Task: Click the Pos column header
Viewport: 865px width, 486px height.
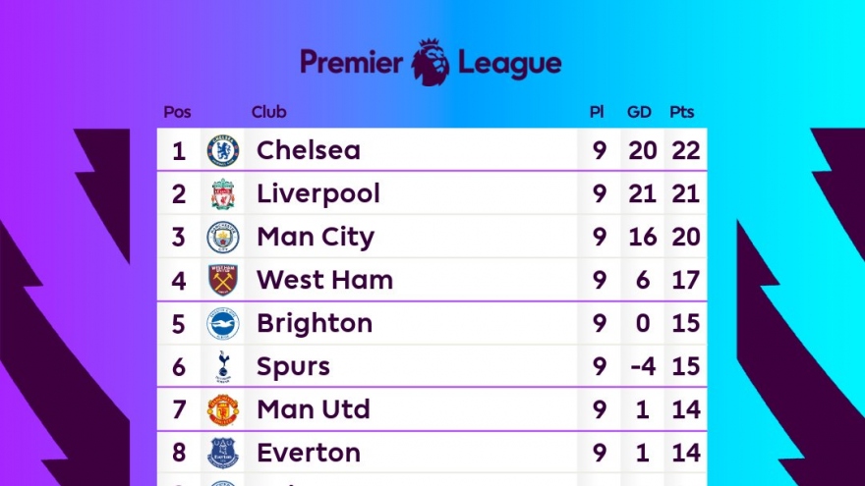Action: (x=177, y=112)
